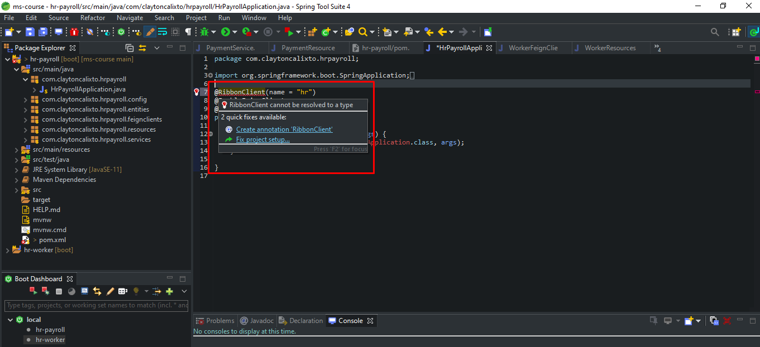Collapse the local node in Boot Dashboard
The height and width of the screenshot is (347, 760).
(x=10, y=320)
